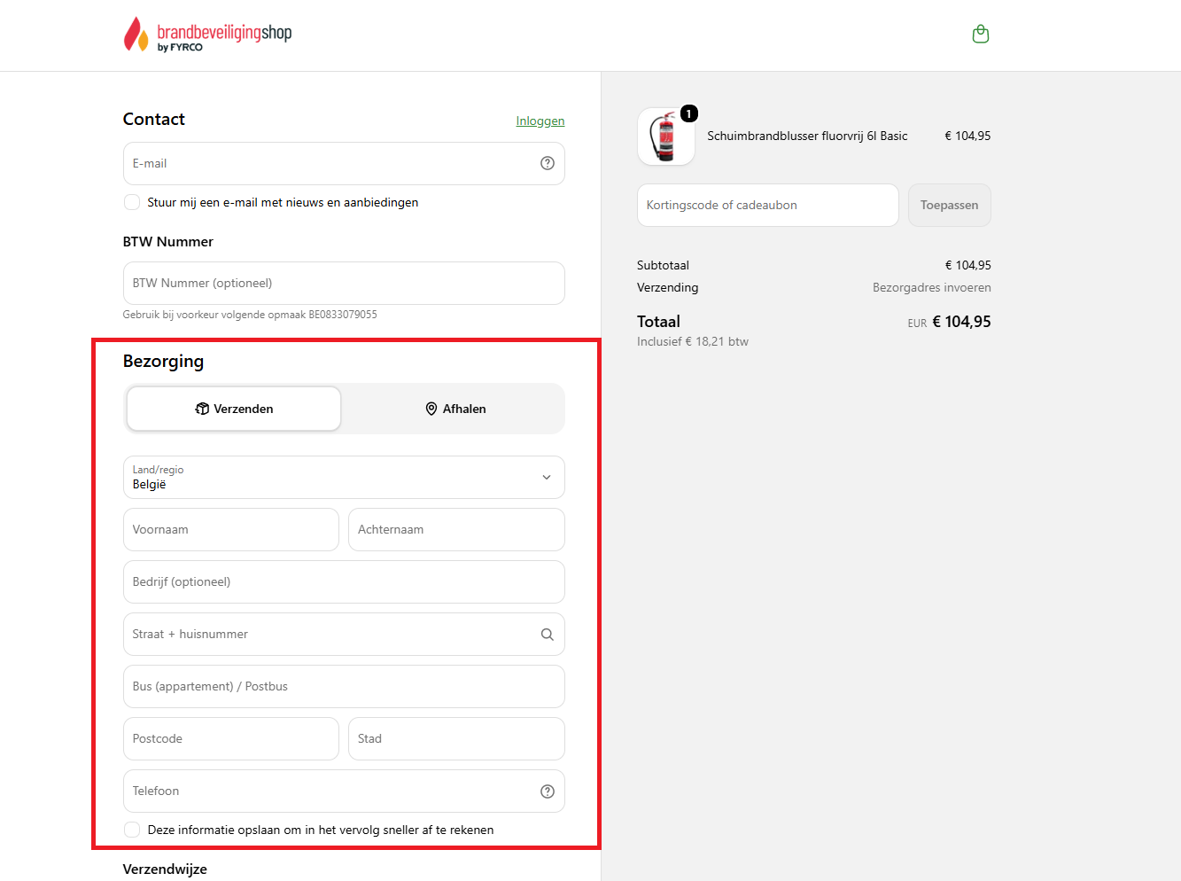Follow the Inloggen link

[540, 121]
